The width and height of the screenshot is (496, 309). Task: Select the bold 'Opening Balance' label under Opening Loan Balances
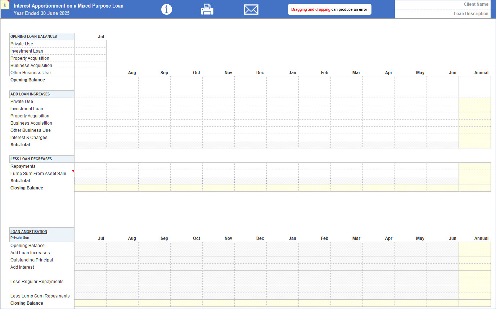tap(28, 80)
